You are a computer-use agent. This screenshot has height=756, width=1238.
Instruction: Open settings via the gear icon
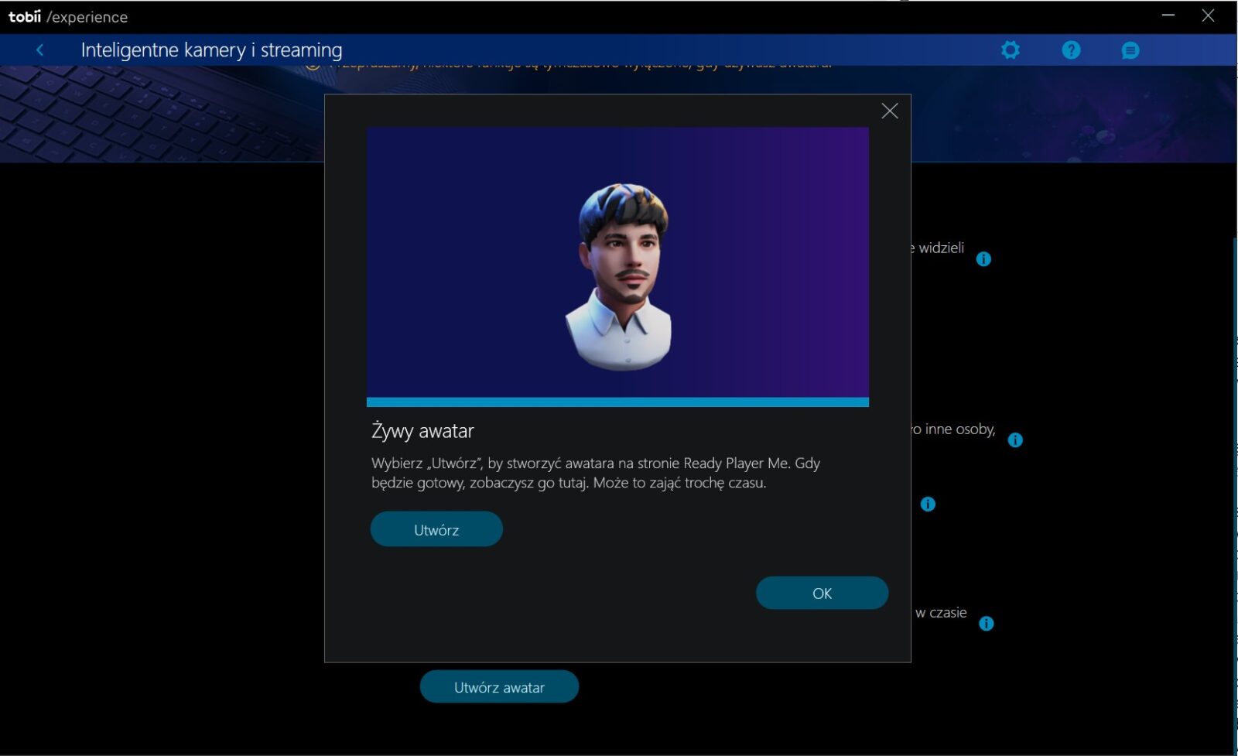click(x=1010, y=50)
